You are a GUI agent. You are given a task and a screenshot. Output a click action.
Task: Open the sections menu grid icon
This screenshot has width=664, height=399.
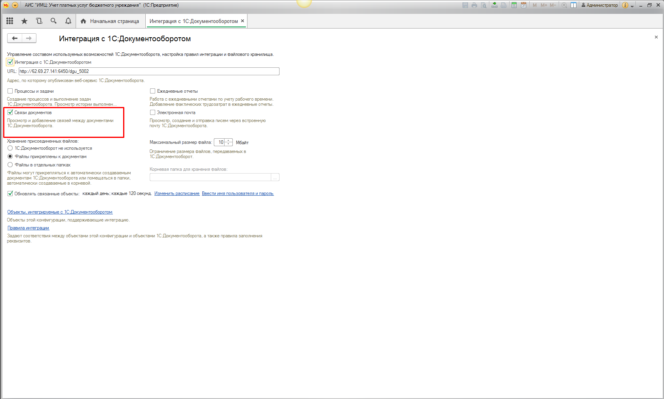click(10, 21)
